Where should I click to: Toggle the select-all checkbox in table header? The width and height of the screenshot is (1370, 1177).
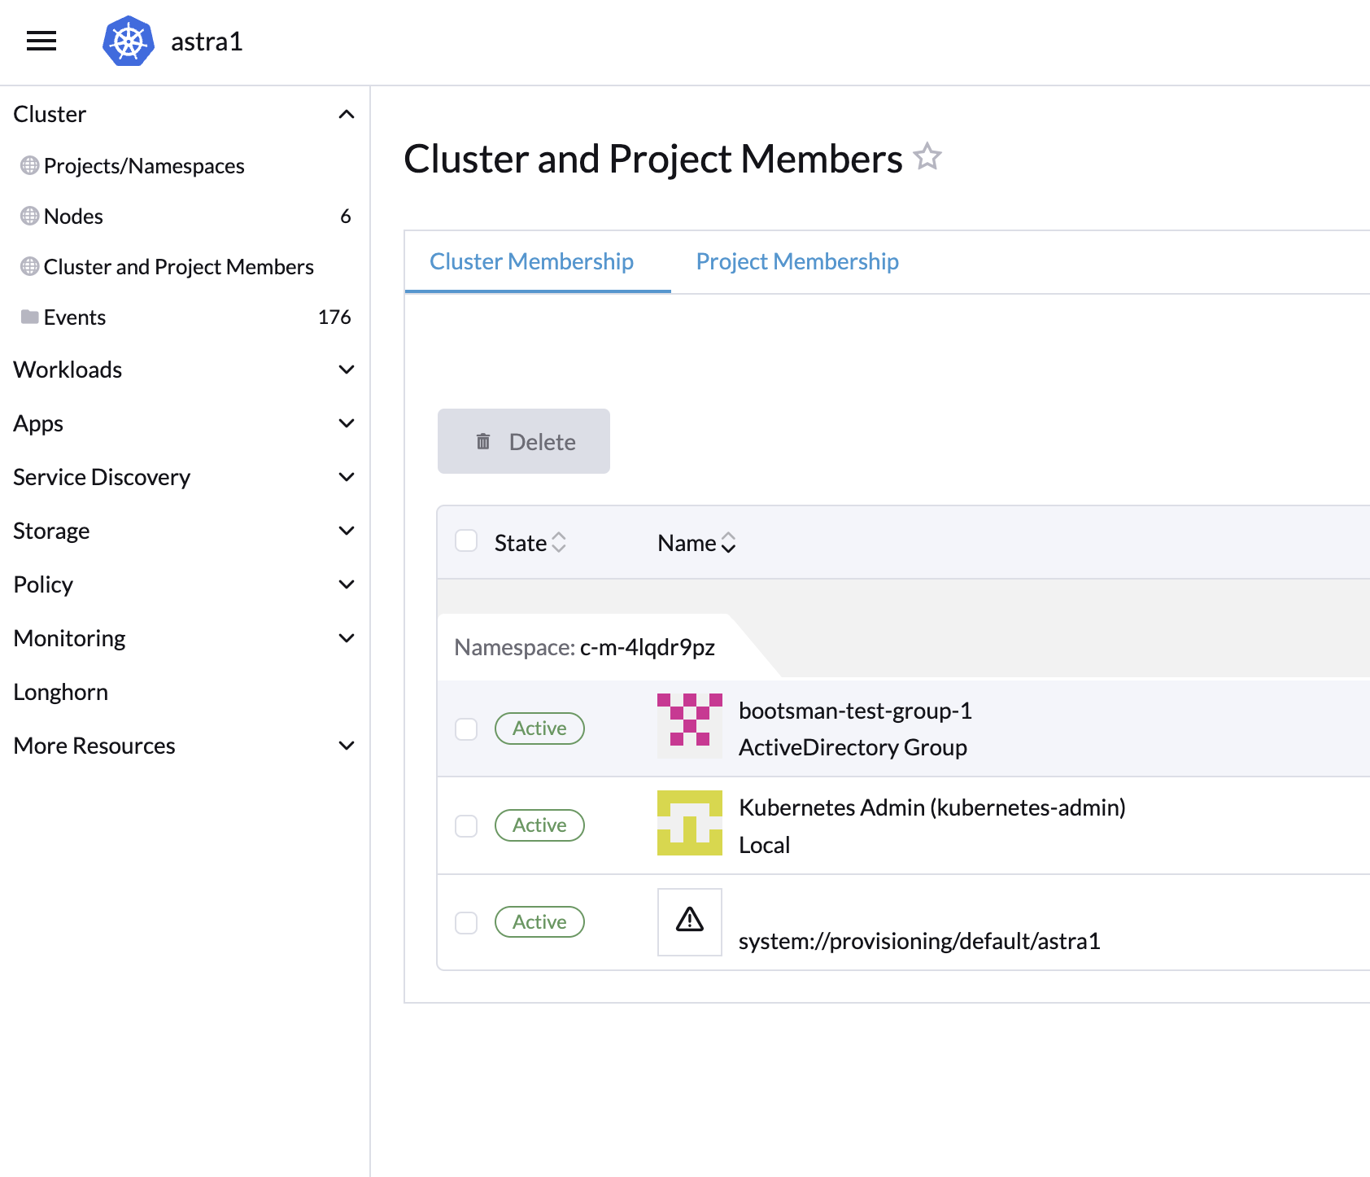pos(466,541)
